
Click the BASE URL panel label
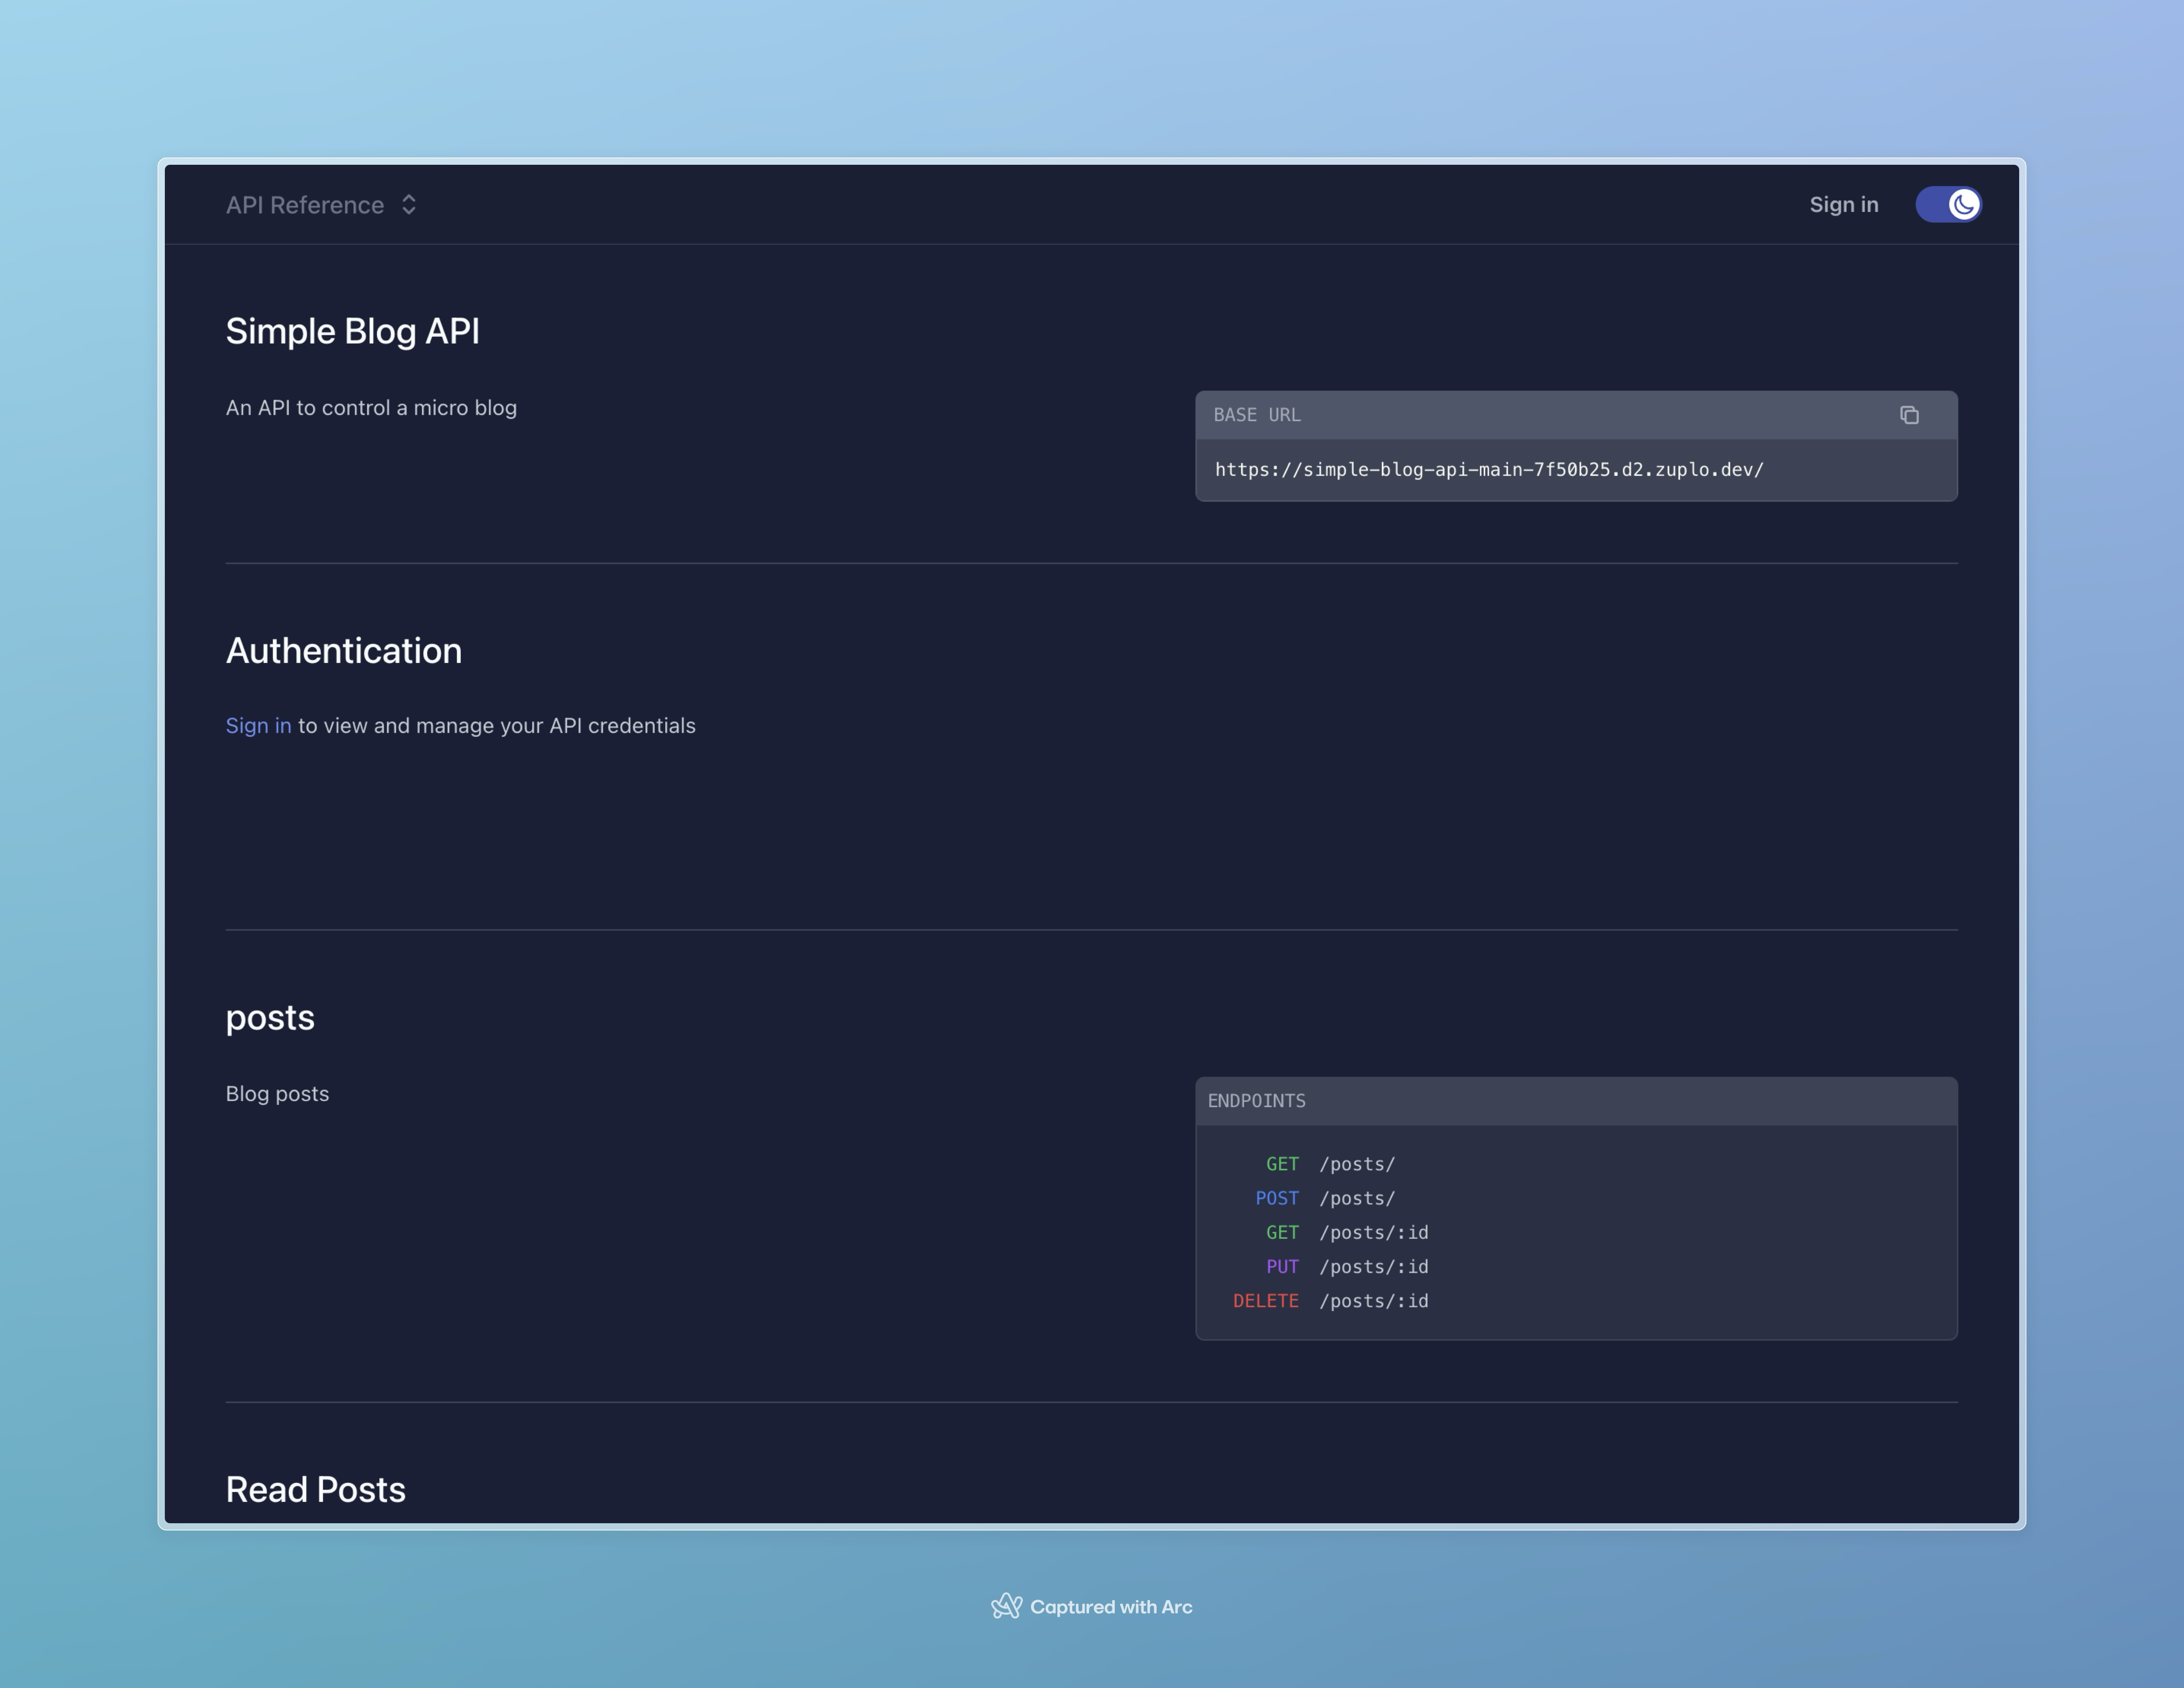(1257, 415)
